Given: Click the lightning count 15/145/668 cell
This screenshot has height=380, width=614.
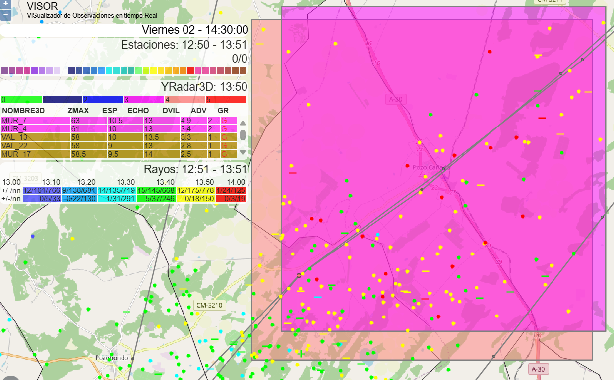Looking at the screenshot, I should (156, 190).
